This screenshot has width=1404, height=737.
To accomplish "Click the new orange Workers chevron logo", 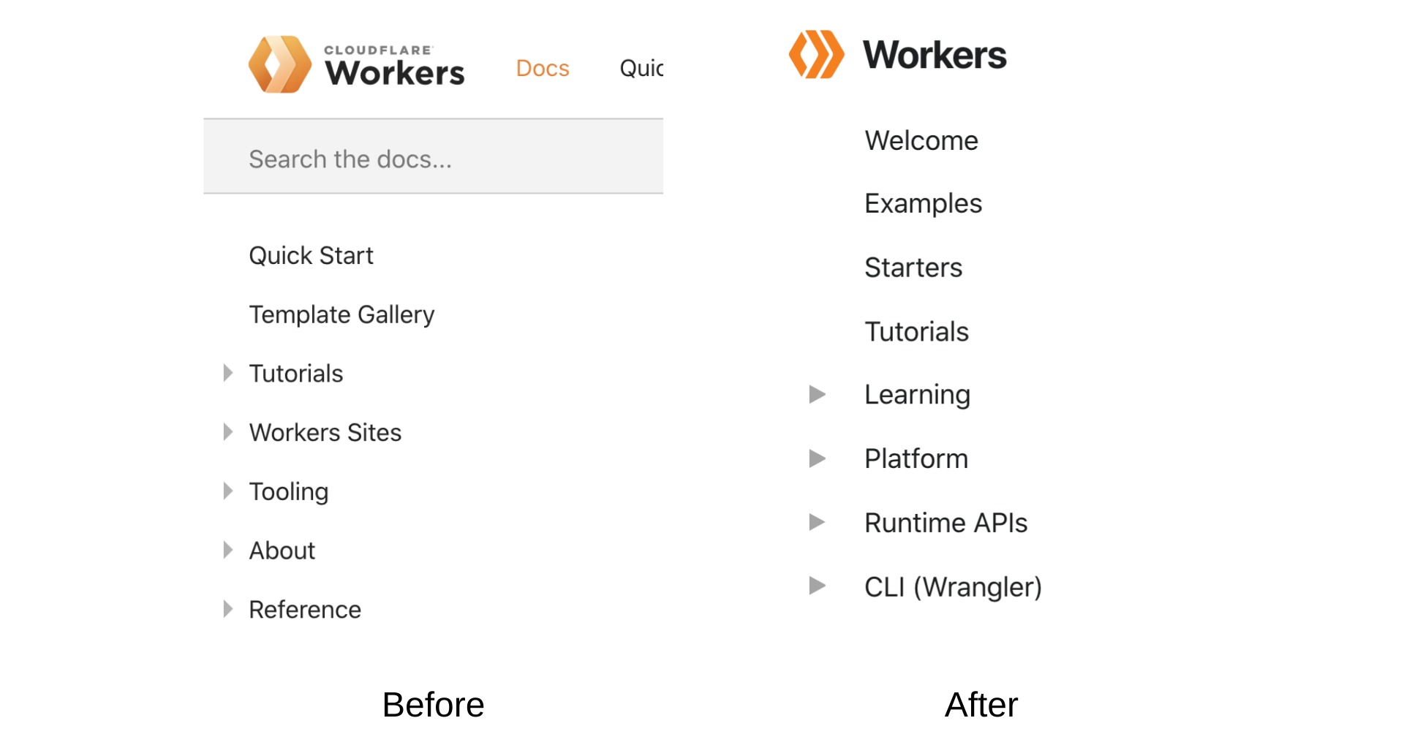I will pyautogui.click(x=817, y=54).
